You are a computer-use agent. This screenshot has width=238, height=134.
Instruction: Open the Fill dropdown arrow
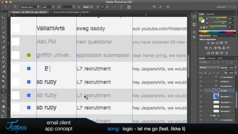[x=235, y=73]
